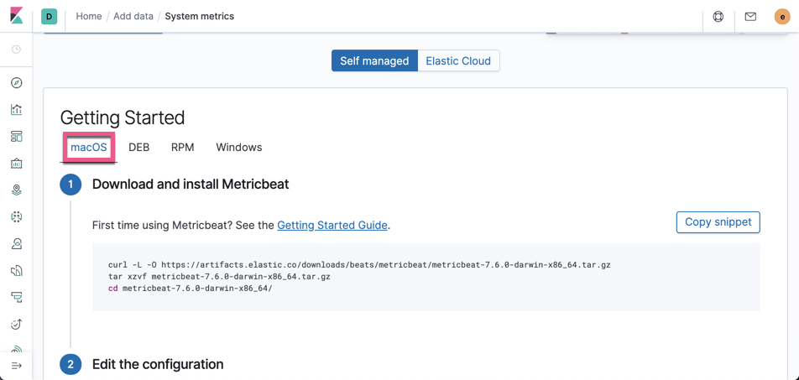Click the Copy snippet button
The width and height of the screenshot is (799, 380).
point(718,221)
